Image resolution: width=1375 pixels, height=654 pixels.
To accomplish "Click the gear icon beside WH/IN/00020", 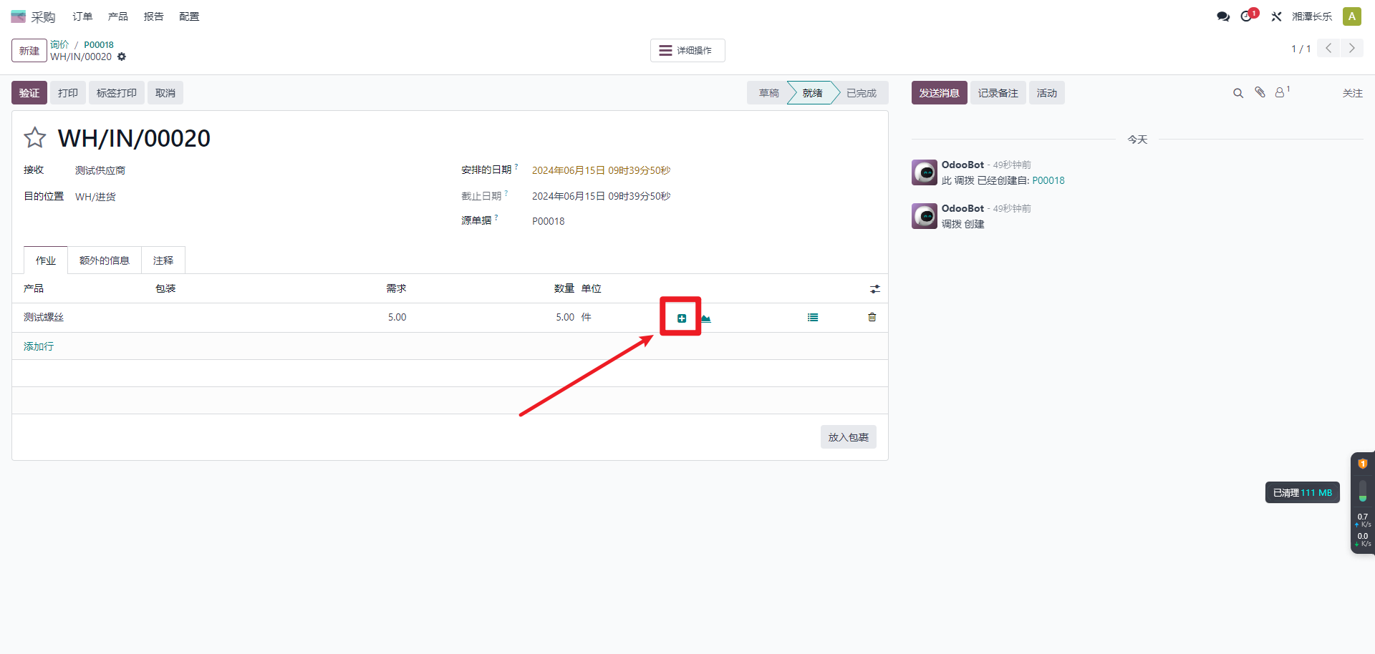I will point(122,57).
